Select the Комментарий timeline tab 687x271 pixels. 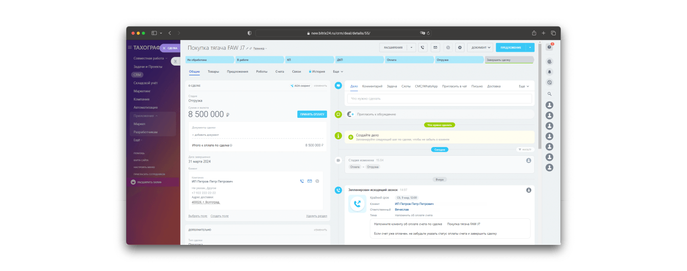point(372,86)
